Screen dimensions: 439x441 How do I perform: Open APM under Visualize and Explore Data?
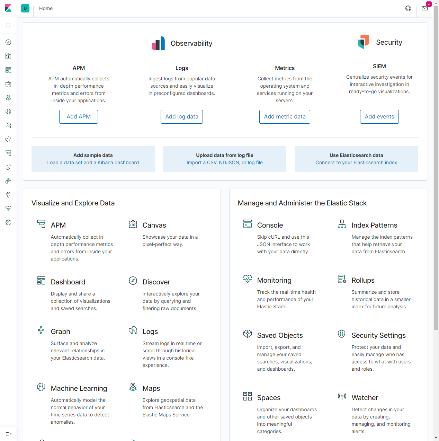tap(76, 241)
